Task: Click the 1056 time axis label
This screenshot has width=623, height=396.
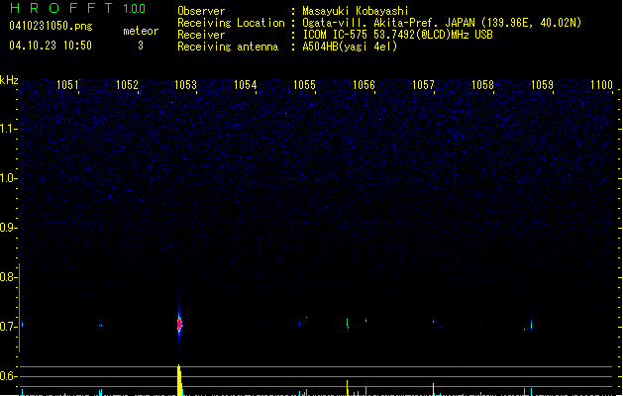Action: point(363,85)
